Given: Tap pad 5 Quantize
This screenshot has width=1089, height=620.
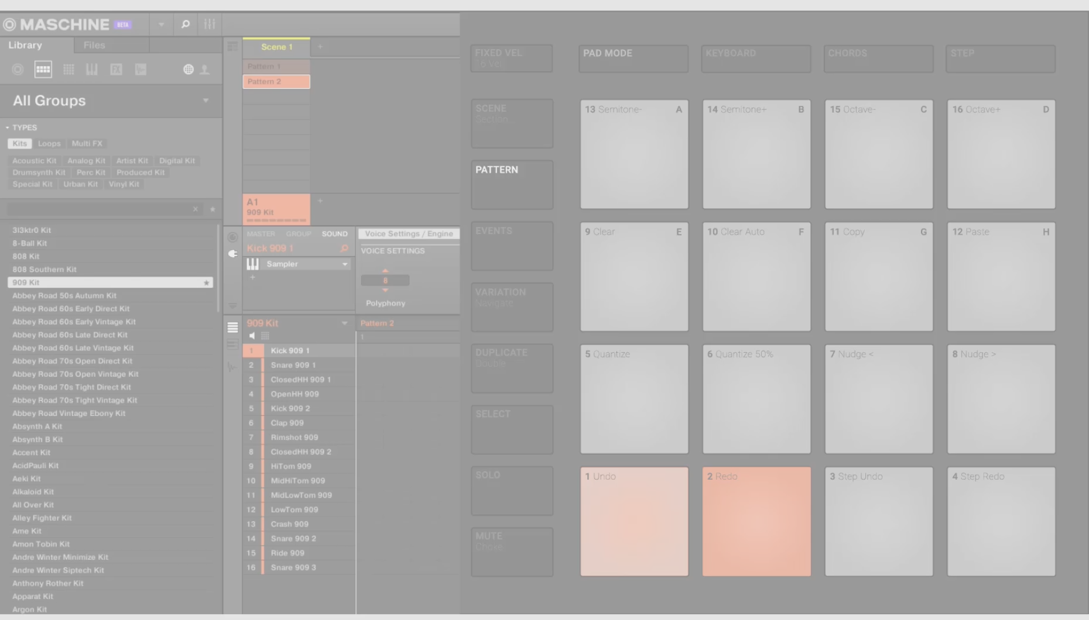Looking at the screenshot, I should point(634,399).
